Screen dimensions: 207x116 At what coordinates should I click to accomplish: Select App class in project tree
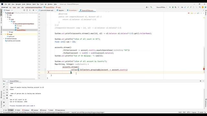pyautogui.click(x=18, y=28)
